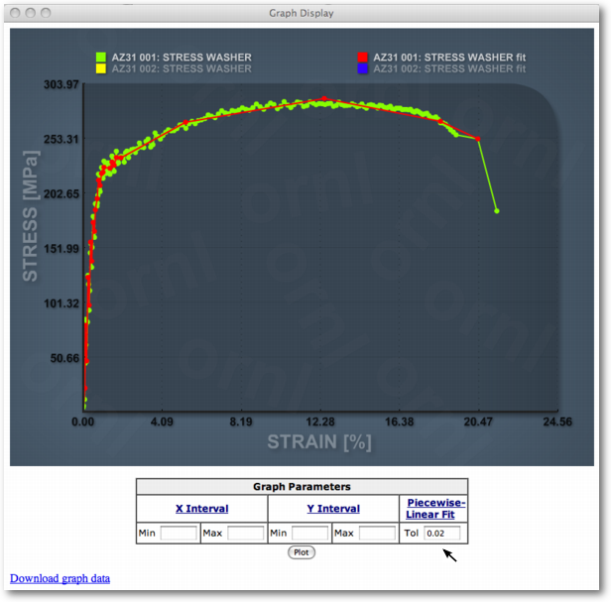Select the Tol tolerance field showing 0.02
Viewport: 611px width, 602px height.
coord(442,534)
